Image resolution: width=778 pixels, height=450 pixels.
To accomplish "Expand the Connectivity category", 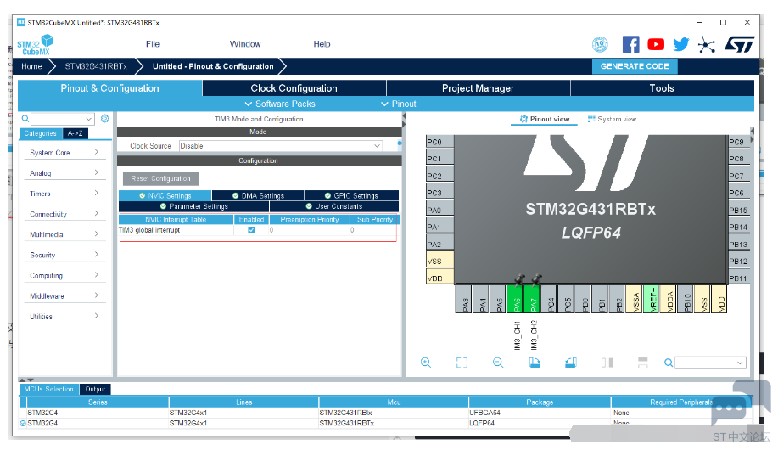I will pos(64,214).
